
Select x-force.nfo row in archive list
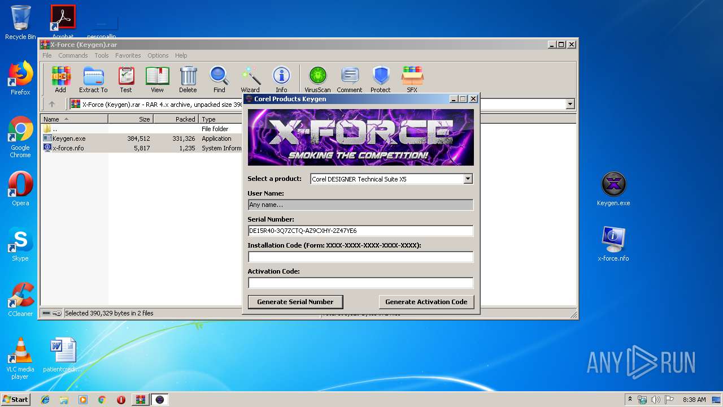click(142, 148)
